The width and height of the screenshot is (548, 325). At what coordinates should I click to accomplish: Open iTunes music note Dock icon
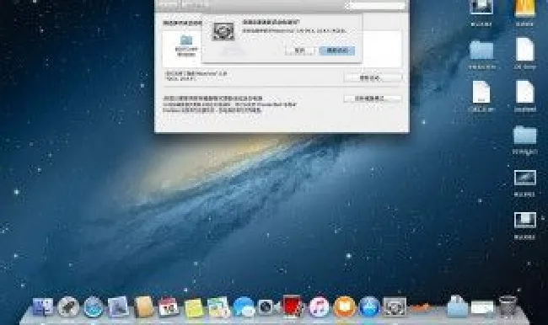pos(319,307)
